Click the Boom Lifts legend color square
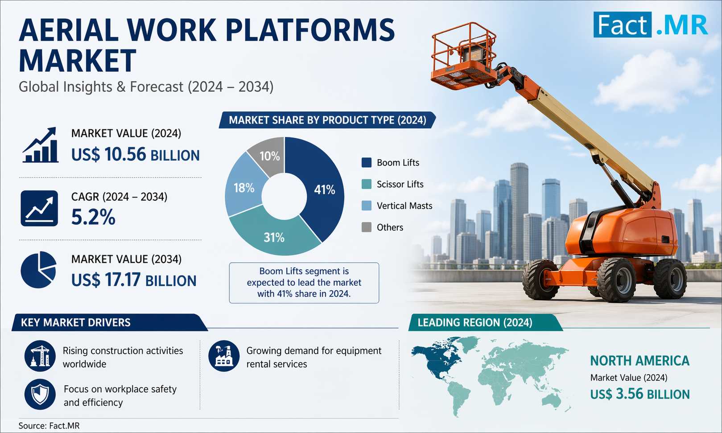This screenshot has height=433, width=722. (366, 163)
